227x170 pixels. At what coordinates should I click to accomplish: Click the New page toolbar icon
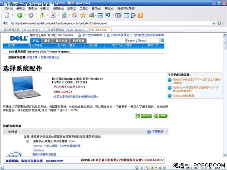point(7,15)
